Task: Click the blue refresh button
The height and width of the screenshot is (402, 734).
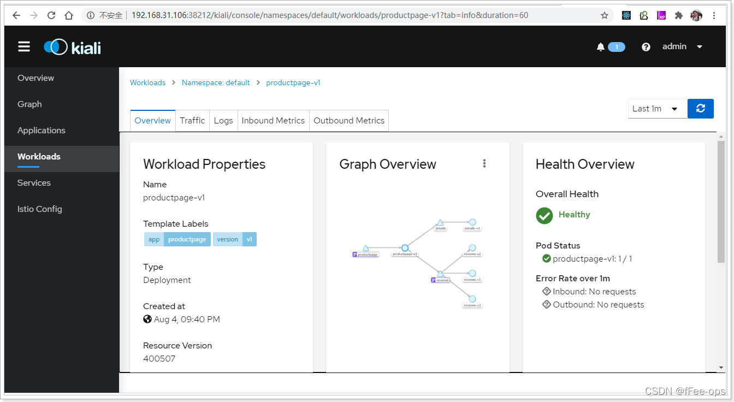Action: 701,109
